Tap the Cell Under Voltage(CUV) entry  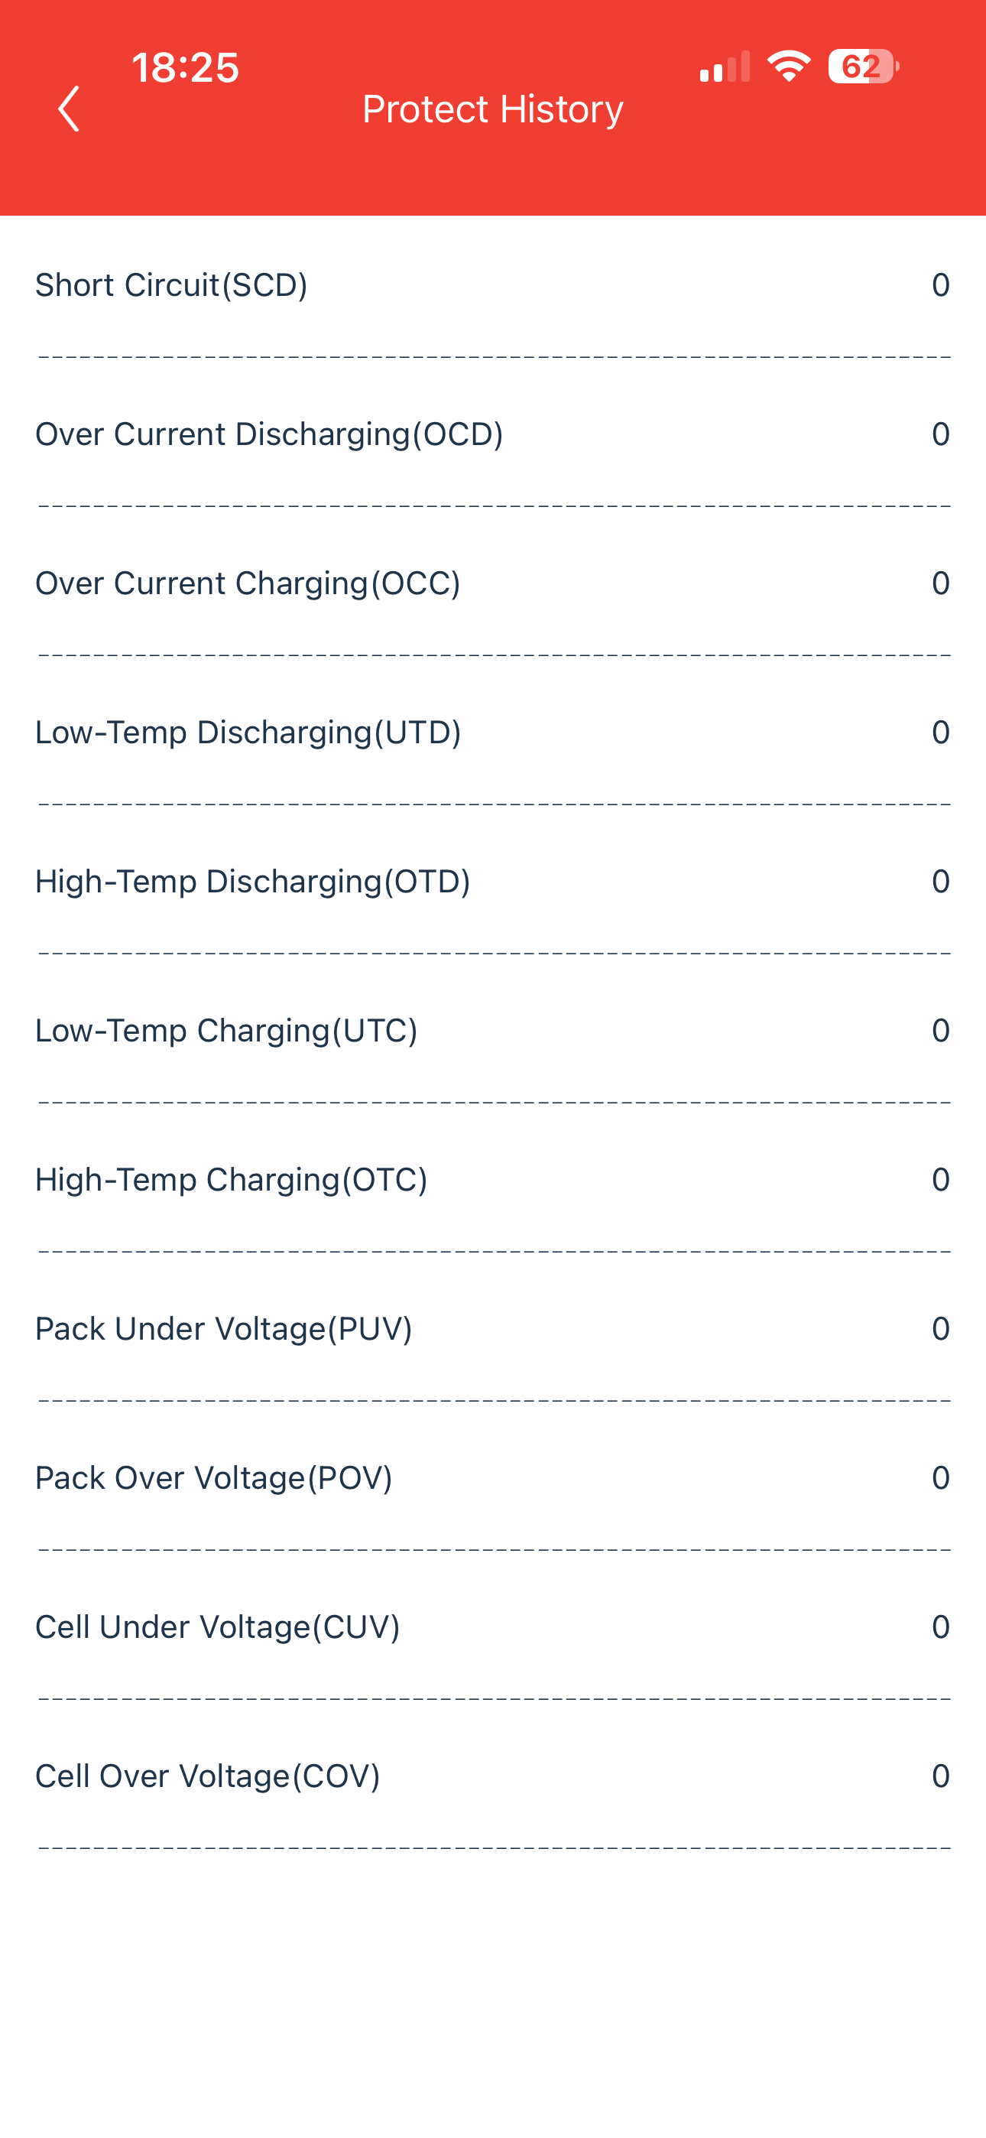(x=493, y=1626)
